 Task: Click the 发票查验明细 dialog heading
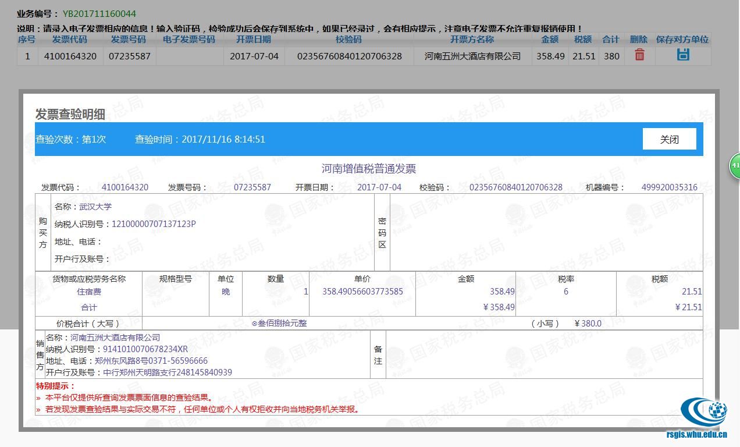tap(70, 114)
